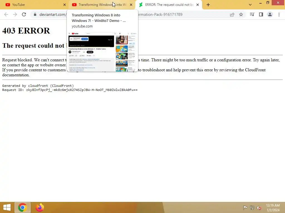Screen dimensions: 285x213
Task: Click the 403 ERROR heading
Action: (26, 31)
